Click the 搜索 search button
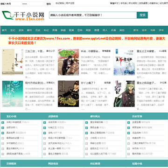 coord(142,15)
